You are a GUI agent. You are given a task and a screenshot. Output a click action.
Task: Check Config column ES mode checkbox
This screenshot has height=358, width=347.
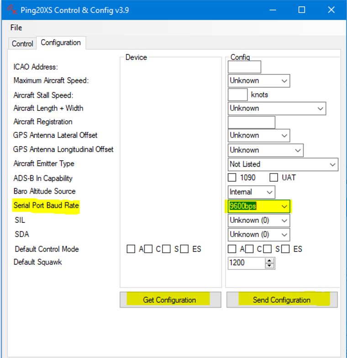(285, 249)
